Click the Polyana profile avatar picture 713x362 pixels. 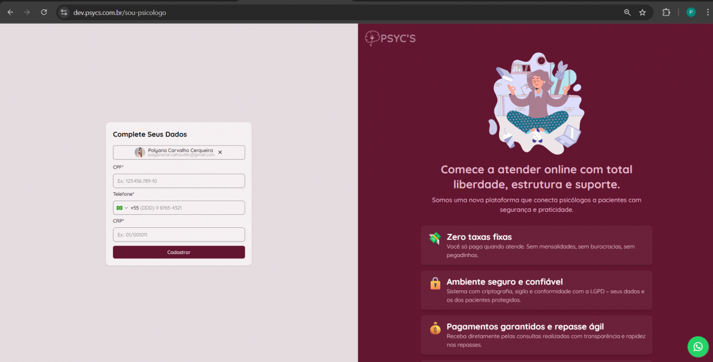[x=140, y=153]
